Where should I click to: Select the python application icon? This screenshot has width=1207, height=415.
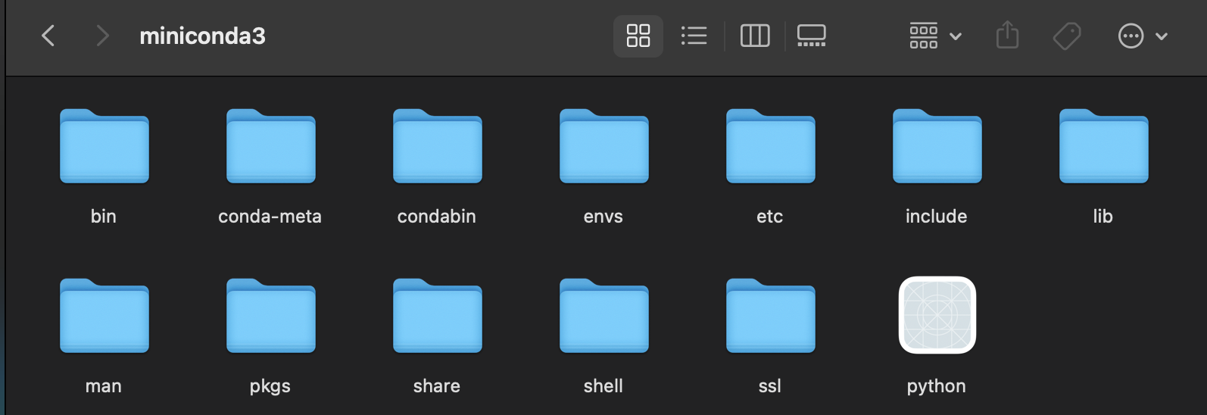pyautogui.click(x=937, y=315)
